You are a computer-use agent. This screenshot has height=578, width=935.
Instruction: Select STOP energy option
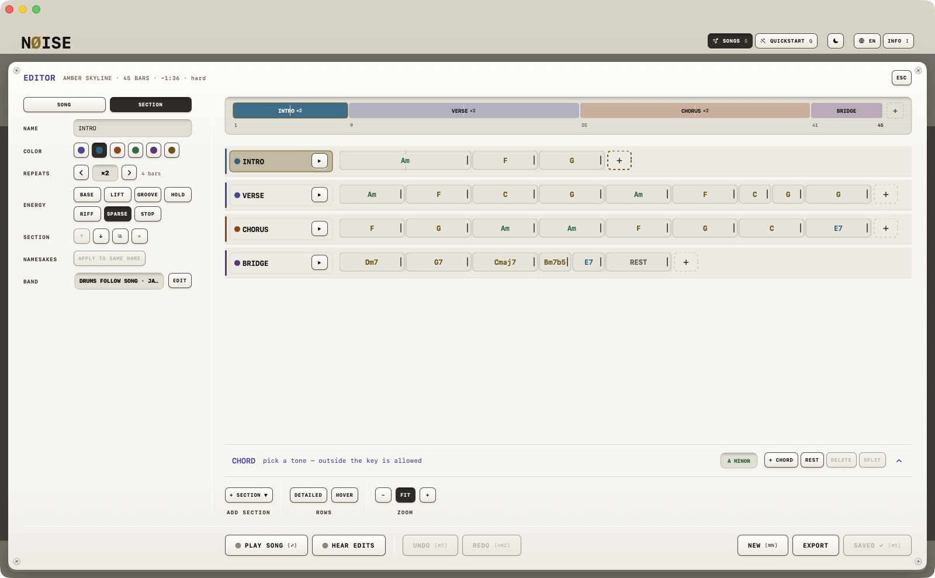point(148,214)
